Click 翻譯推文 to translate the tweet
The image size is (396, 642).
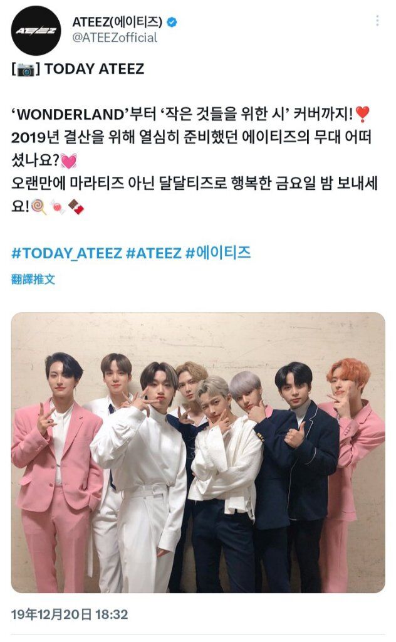pos(33,279)
